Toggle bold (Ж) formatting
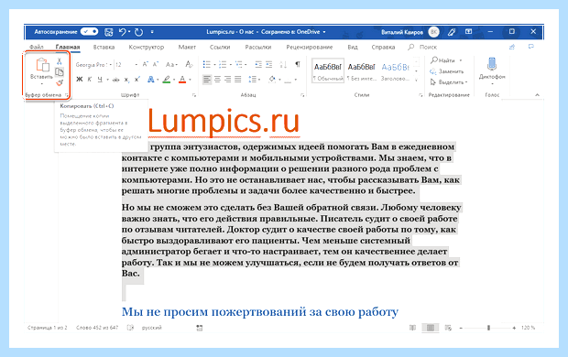Screen dimensions: 568x357 coord(80,80)
